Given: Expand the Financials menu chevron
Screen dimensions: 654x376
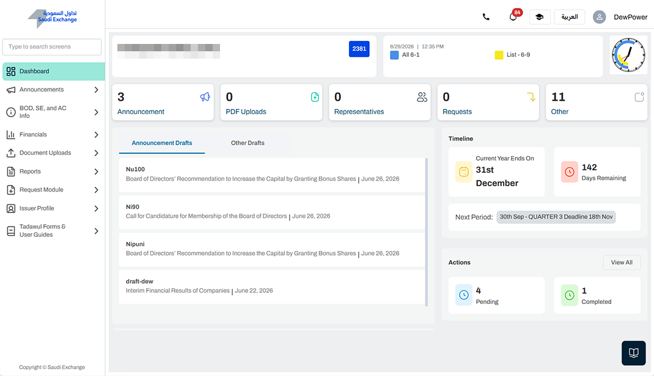Looking at the screenshot, I should click(x=97, y=134).
